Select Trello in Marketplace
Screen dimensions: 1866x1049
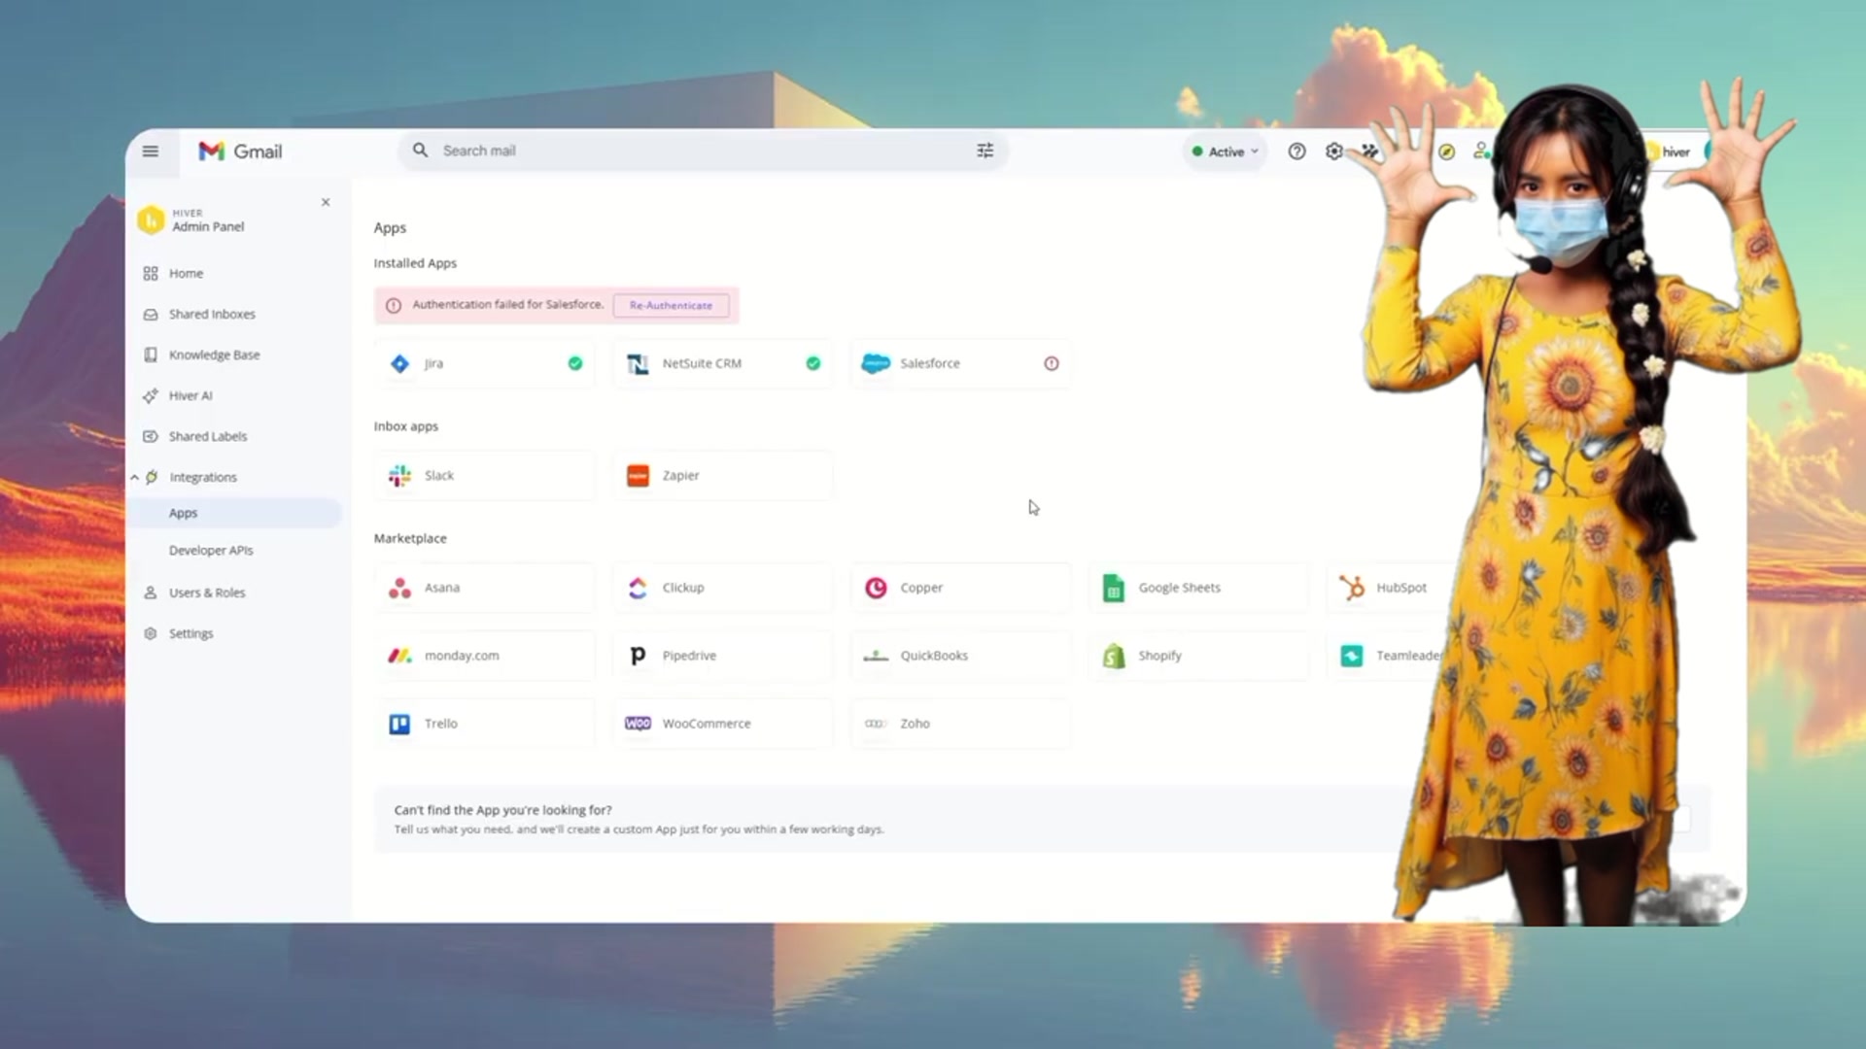[484, 724]
